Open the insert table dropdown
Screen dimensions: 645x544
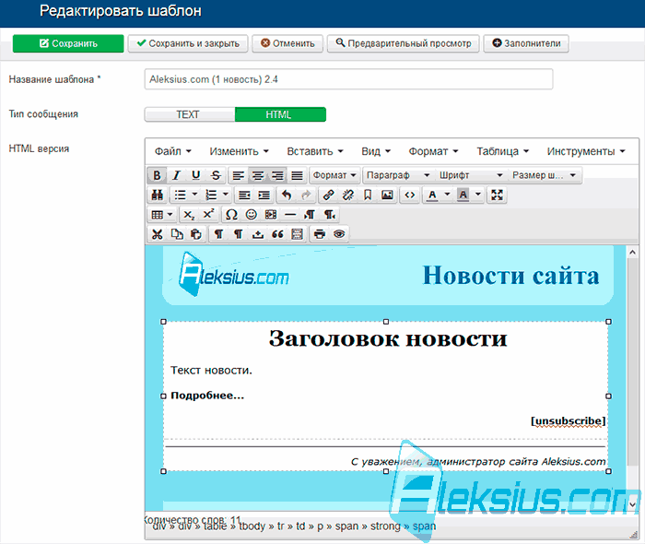(x=162, y=215)
